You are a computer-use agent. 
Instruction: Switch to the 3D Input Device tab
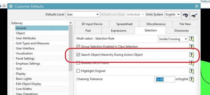[92, 24]
